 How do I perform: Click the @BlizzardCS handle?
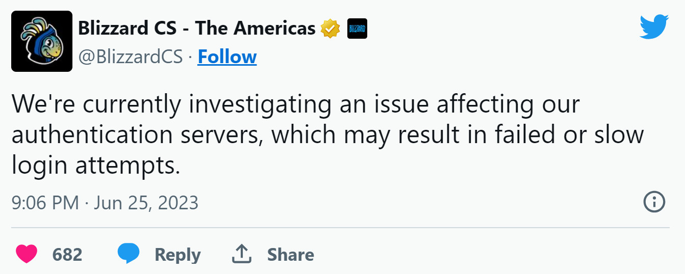coord(130,57)
